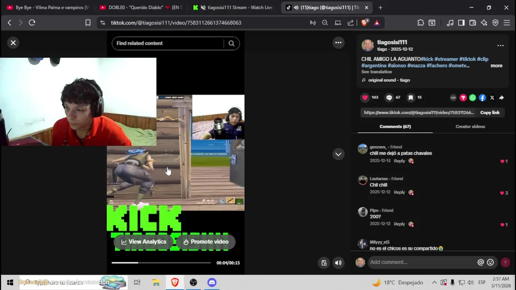Screen dimensions: 516x290
Task: Open browser extensions puzzle icon
Action: pyautogui.click(x=420, y=23)
